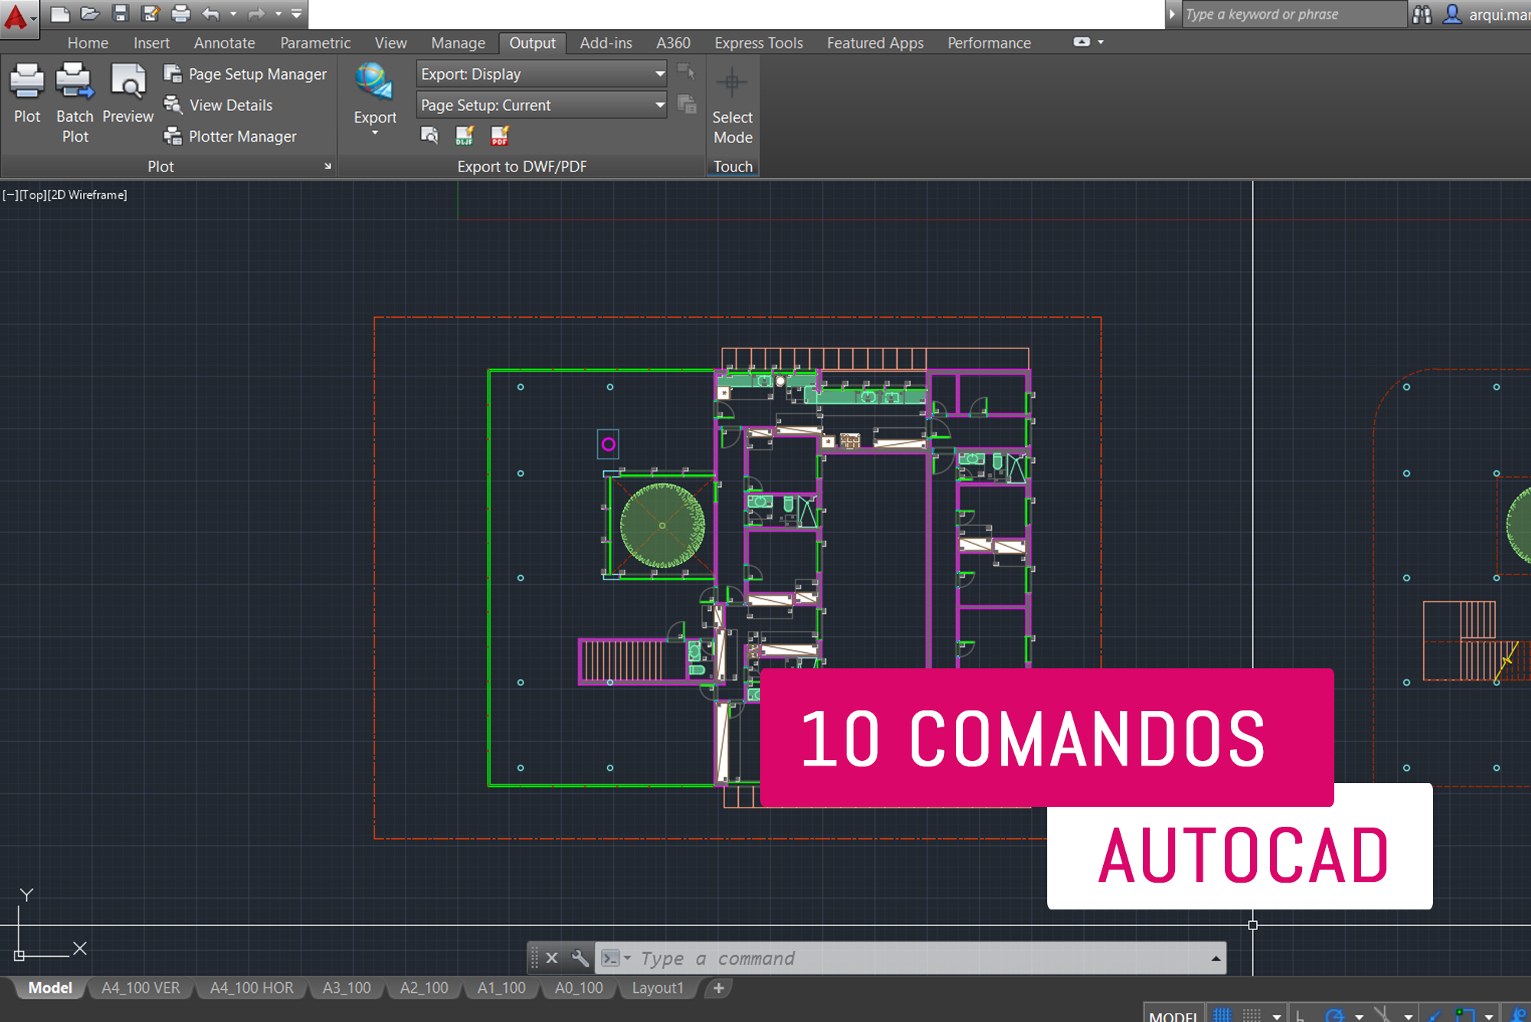Image resolution: width=1531 pixels, height=1022 pixels.
Task: Switch to the A3_100 layout tab
Action: tap(347, 988)
